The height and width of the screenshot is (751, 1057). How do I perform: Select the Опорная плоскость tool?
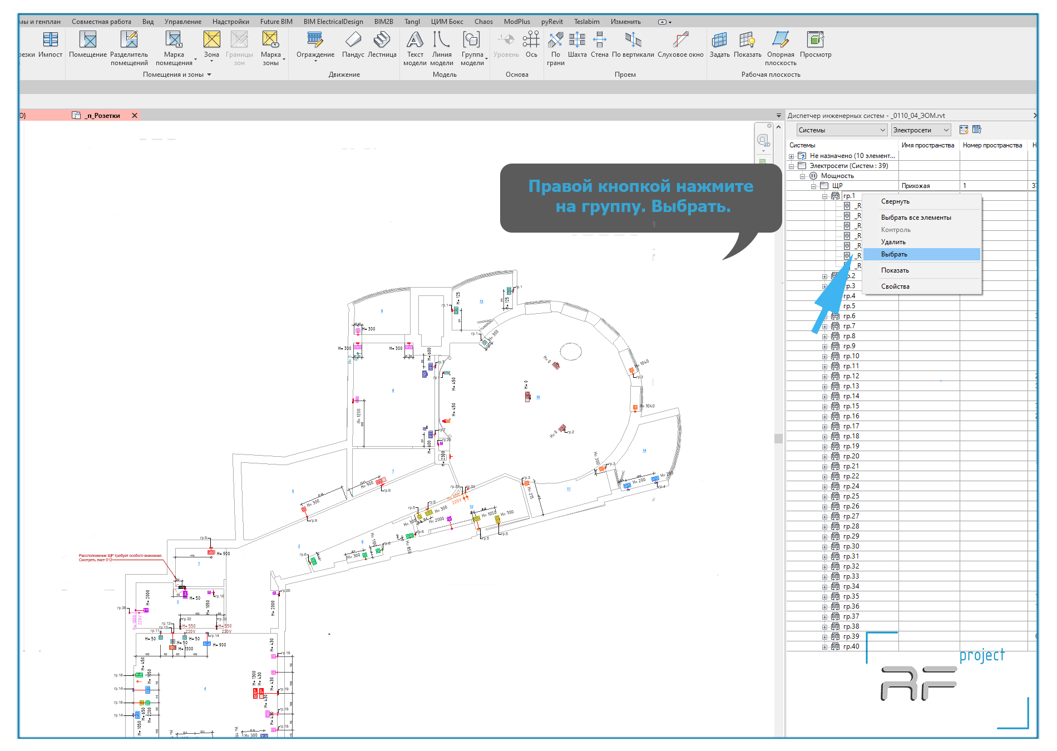(x=781, y=48)
